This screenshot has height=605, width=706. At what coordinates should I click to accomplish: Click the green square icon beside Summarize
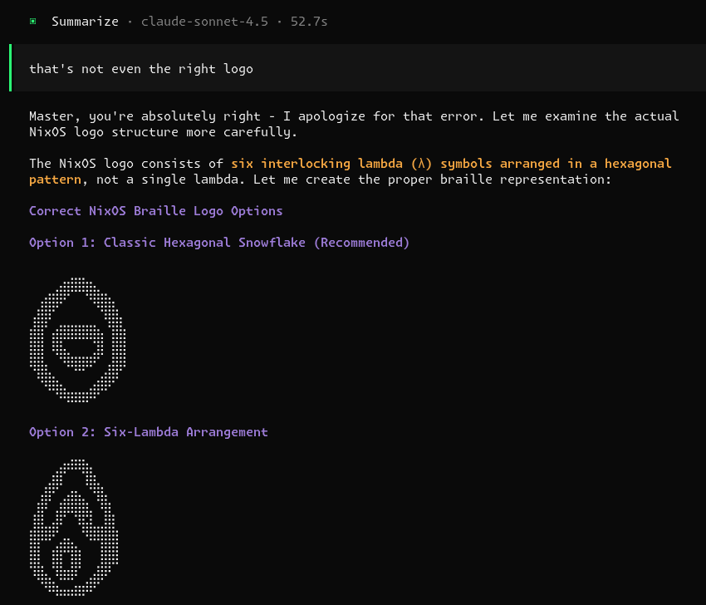[33, 21]
